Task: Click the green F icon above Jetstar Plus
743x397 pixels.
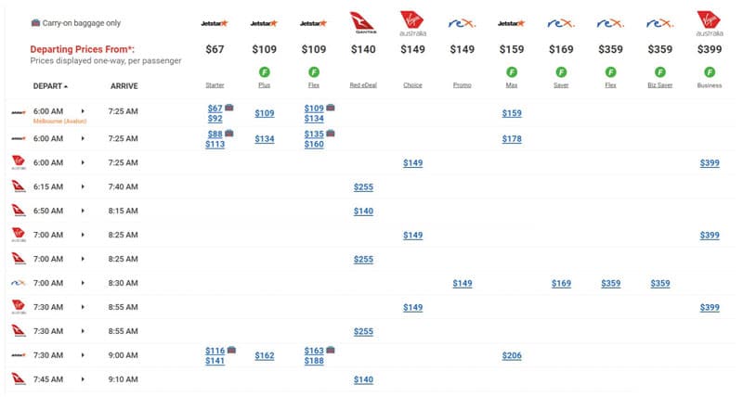Action: click(265, 72)
